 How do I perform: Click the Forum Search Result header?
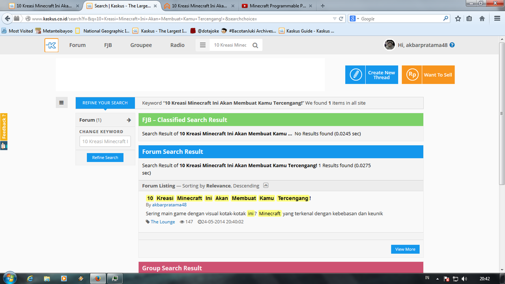pos(281,151)
